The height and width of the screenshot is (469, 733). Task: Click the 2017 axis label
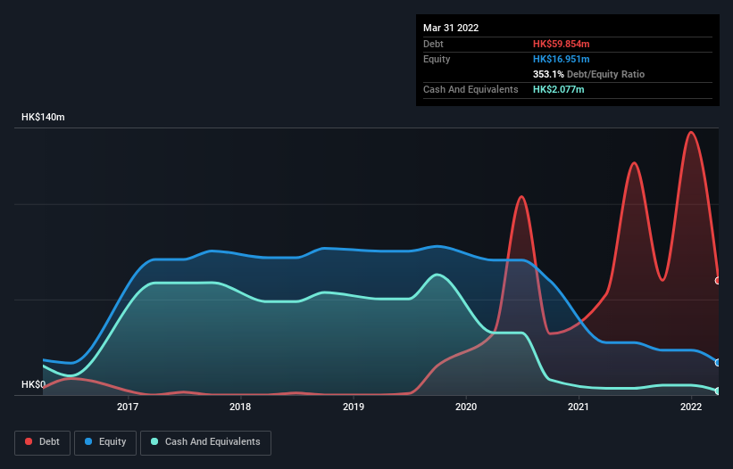click(128, 407)
